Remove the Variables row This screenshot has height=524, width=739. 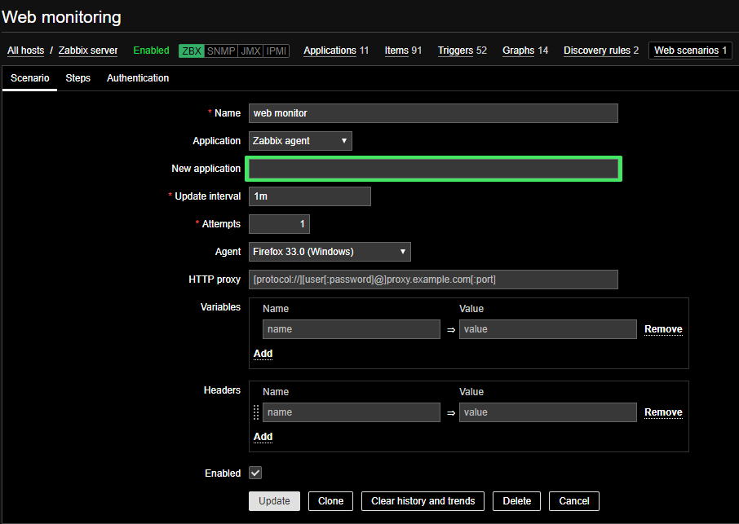[x=663, y=329]
